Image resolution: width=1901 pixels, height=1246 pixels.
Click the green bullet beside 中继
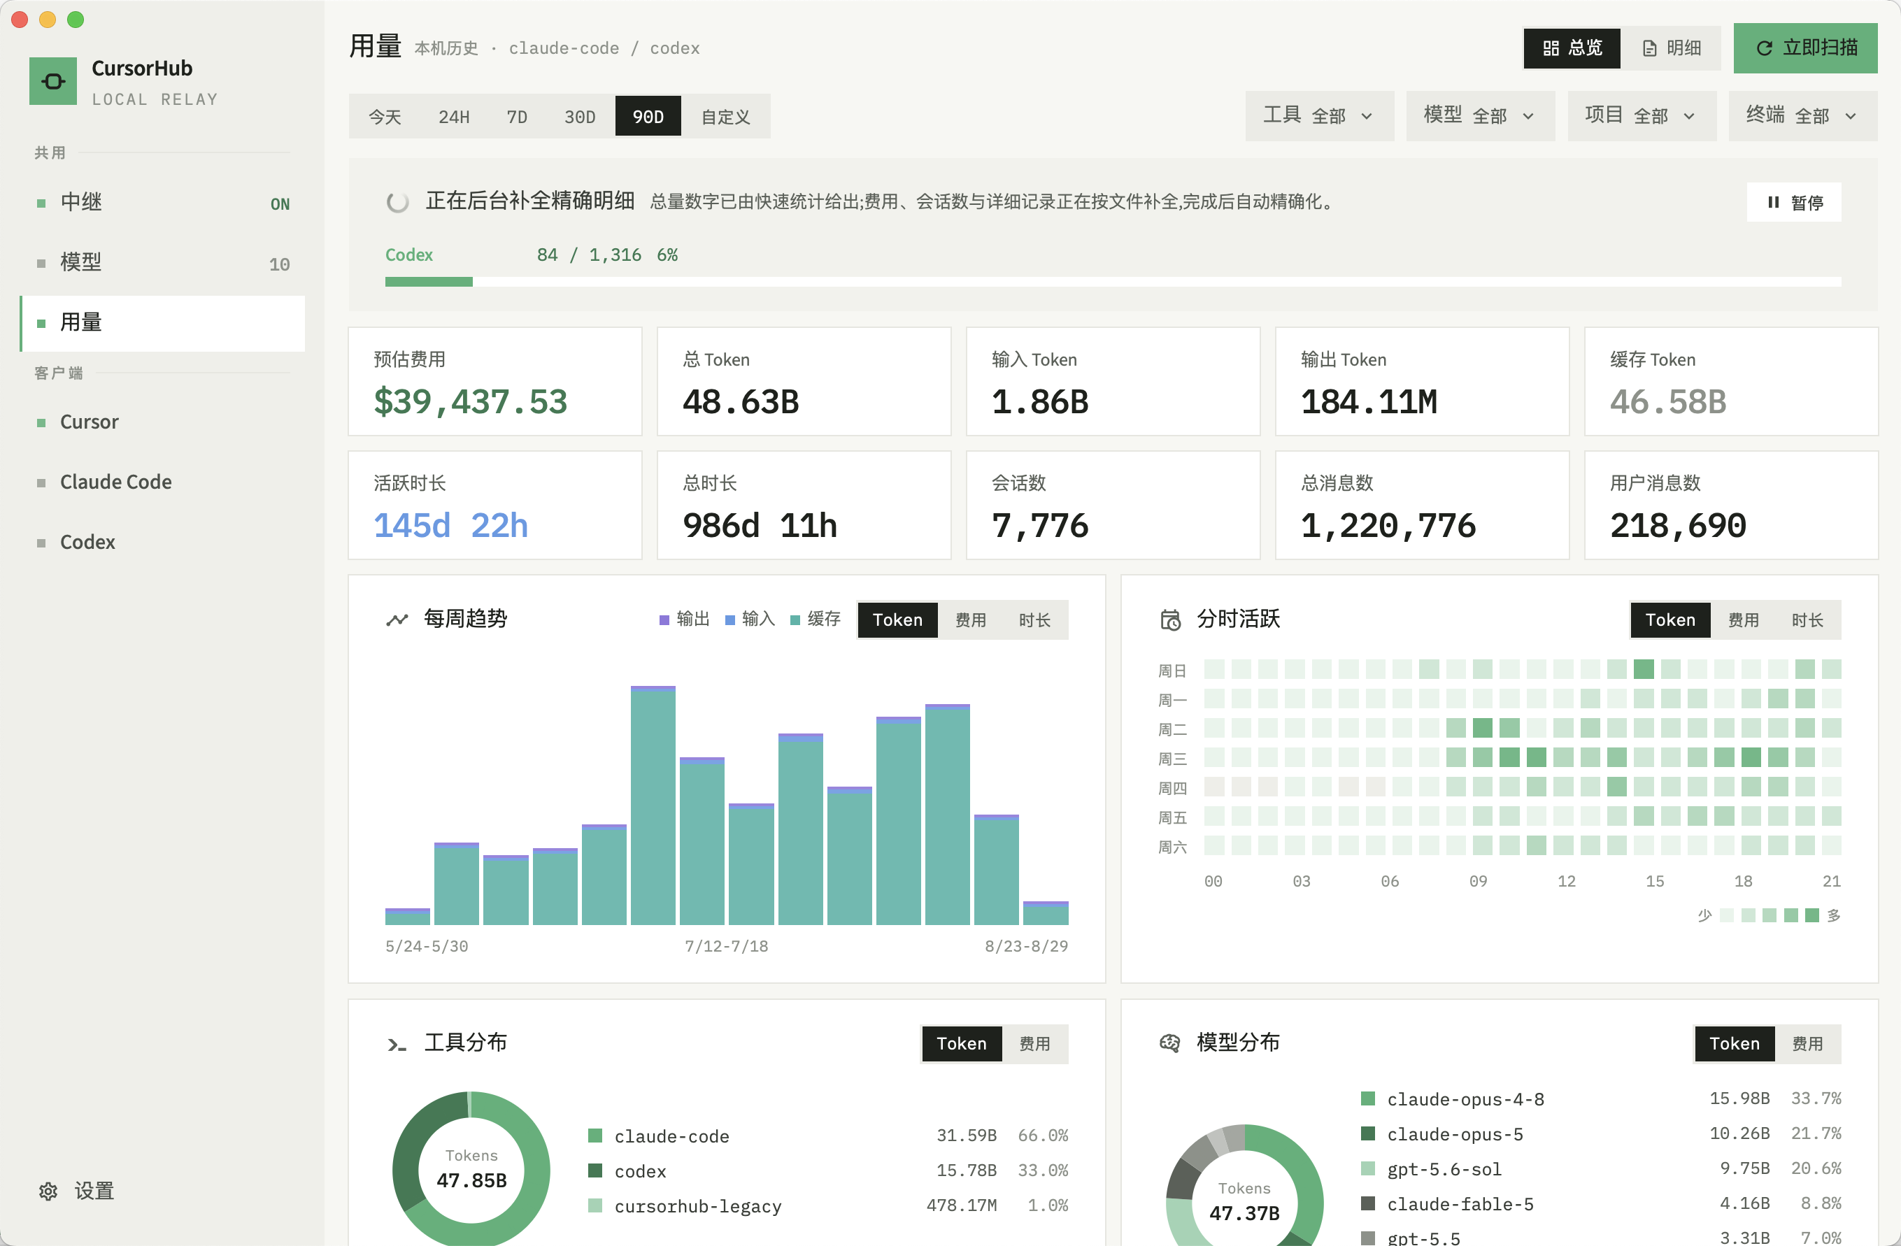(x=41, y=203)
